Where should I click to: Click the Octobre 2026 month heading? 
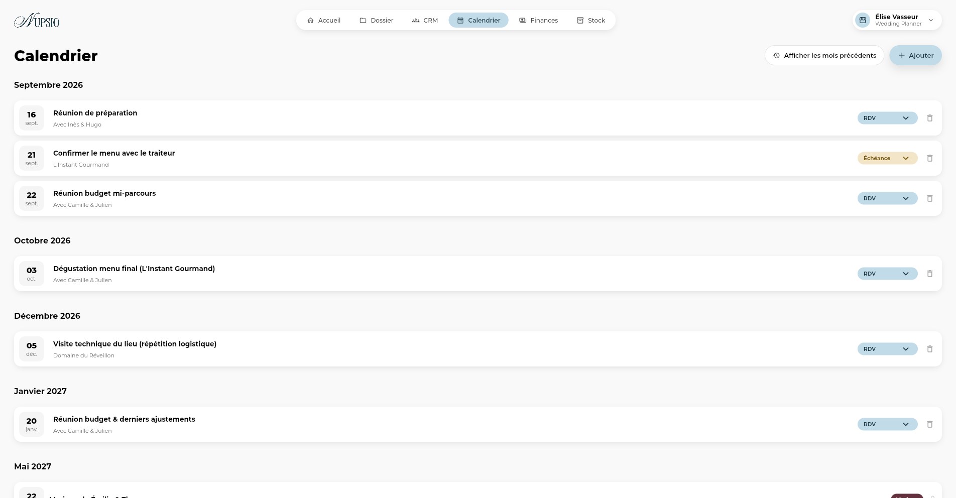tap(42, 240)
